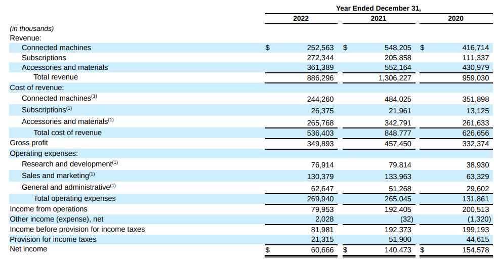This screenshot has height=262, width=500.
Task: Select total cost of revenue 626,656
Action: tap(475, 133)
